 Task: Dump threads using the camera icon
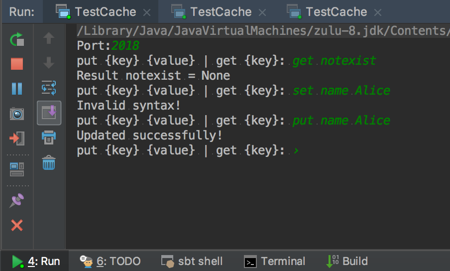click(17, 114)
